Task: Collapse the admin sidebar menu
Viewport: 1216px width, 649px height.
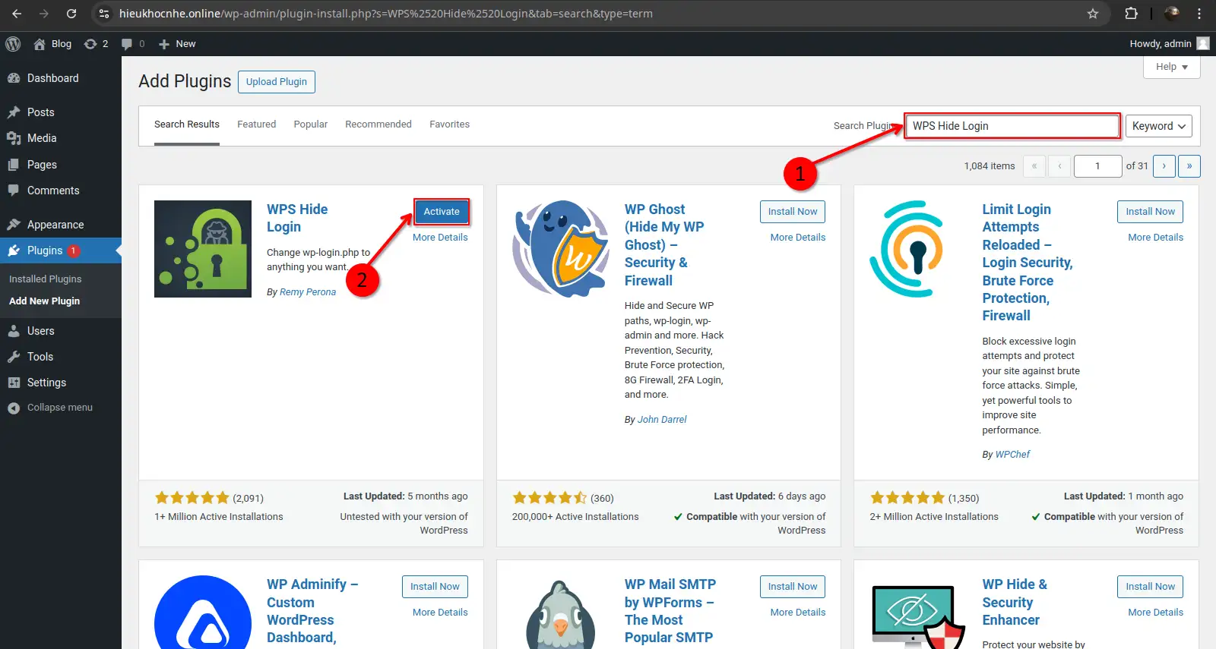Action: 61,408
